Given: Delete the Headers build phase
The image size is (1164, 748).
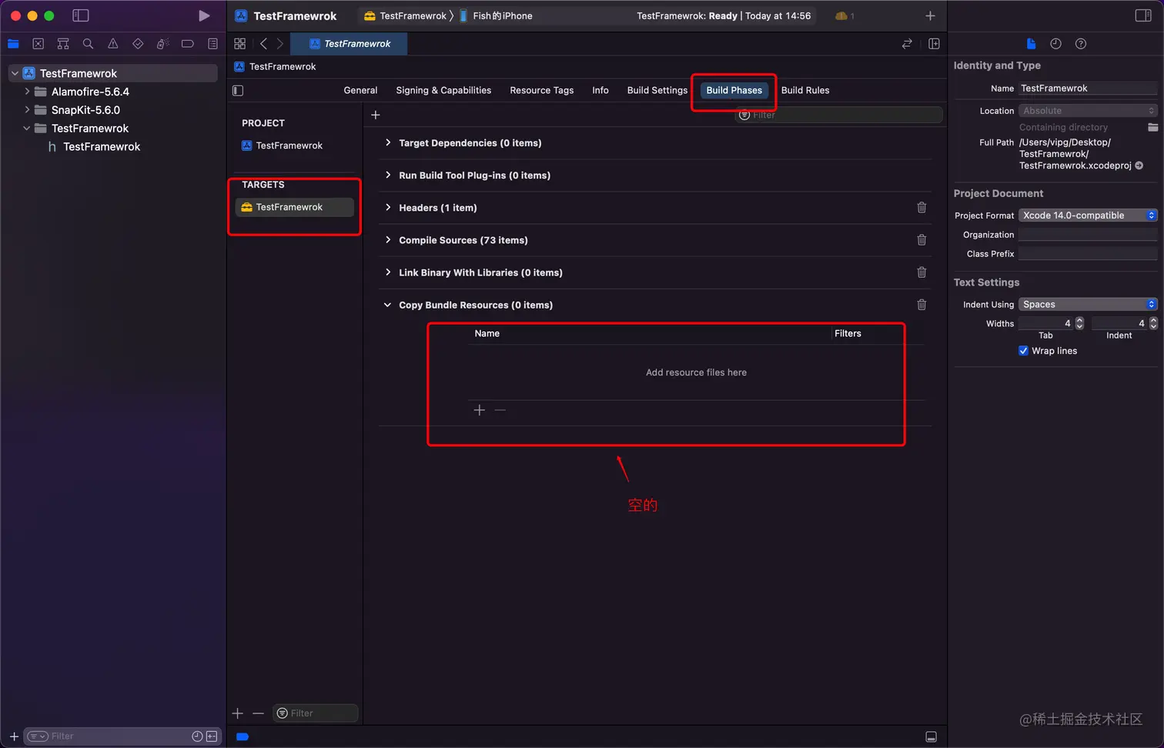Looking at the screenshot, I should 921,208.
